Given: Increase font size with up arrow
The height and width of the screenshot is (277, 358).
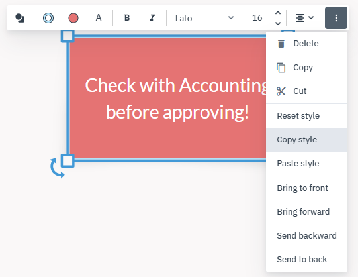Looking at the screenshot, I should point(278,13).
